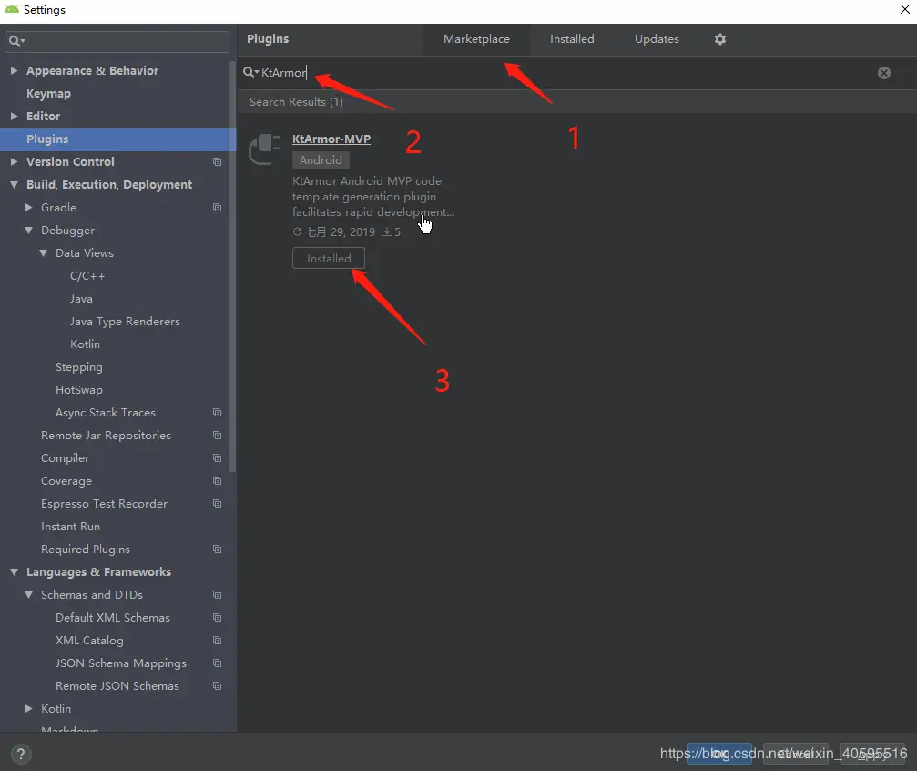Open Async Stack Traces settings
Image resolution: width=917 pixels, height=771 pixels.
click(x=106, y=413)
